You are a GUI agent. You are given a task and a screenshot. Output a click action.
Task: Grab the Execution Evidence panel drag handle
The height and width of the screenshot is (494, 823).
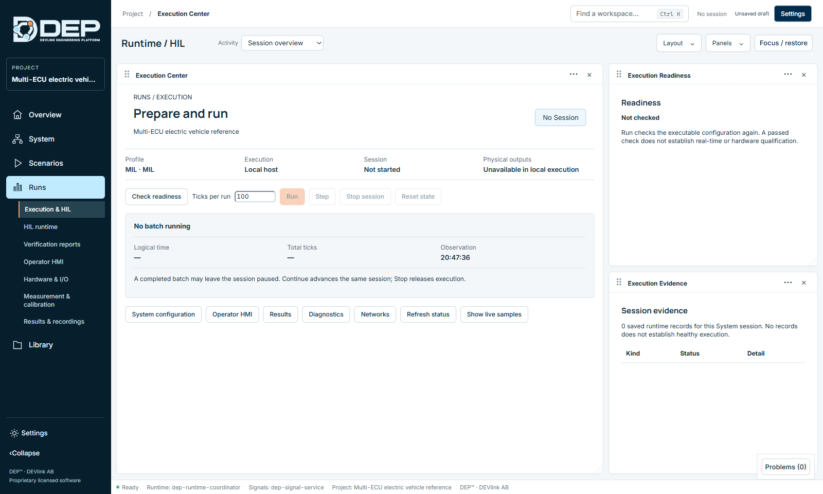pos(619,283)
